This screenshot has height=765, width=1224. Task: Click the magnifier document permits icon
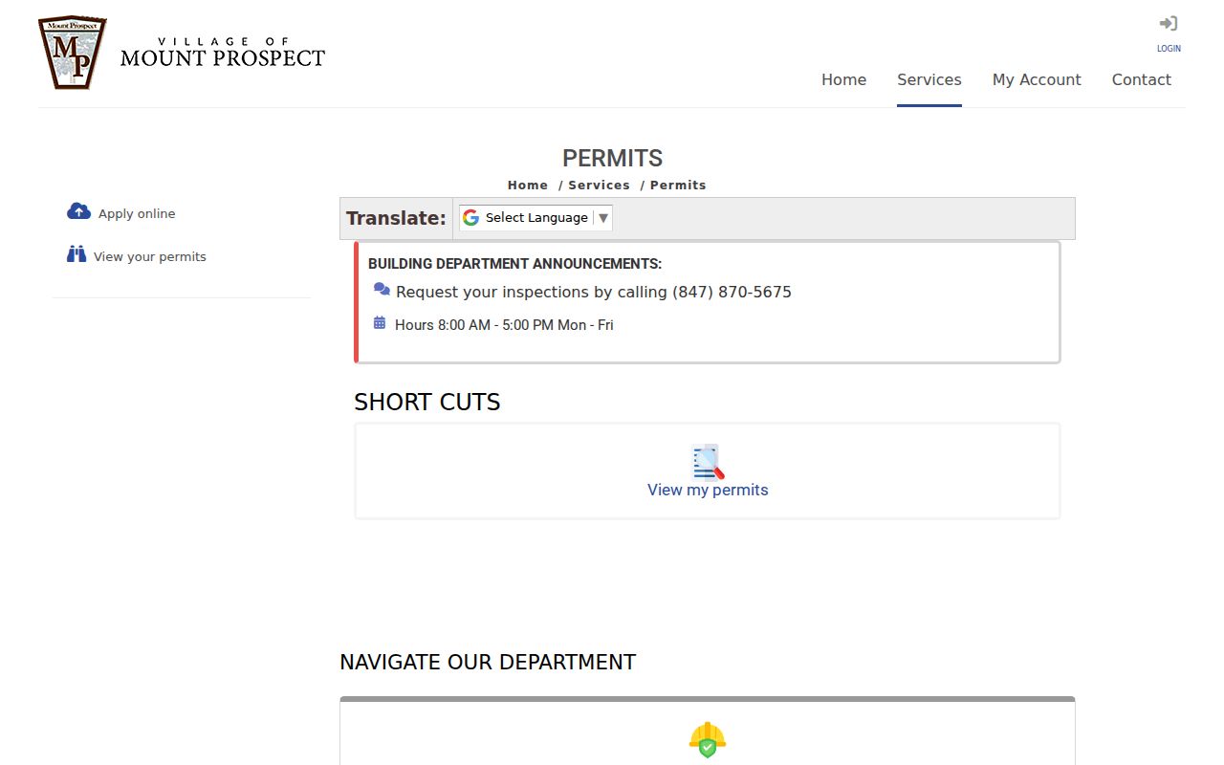[x=708, y=462]
